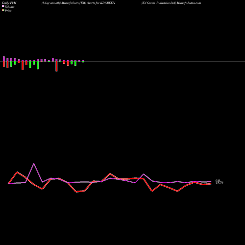
Task: Click the price value label ending in .76
Action: 220,183
